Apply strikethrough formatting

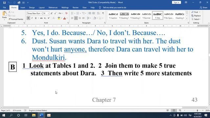(41, 18)
